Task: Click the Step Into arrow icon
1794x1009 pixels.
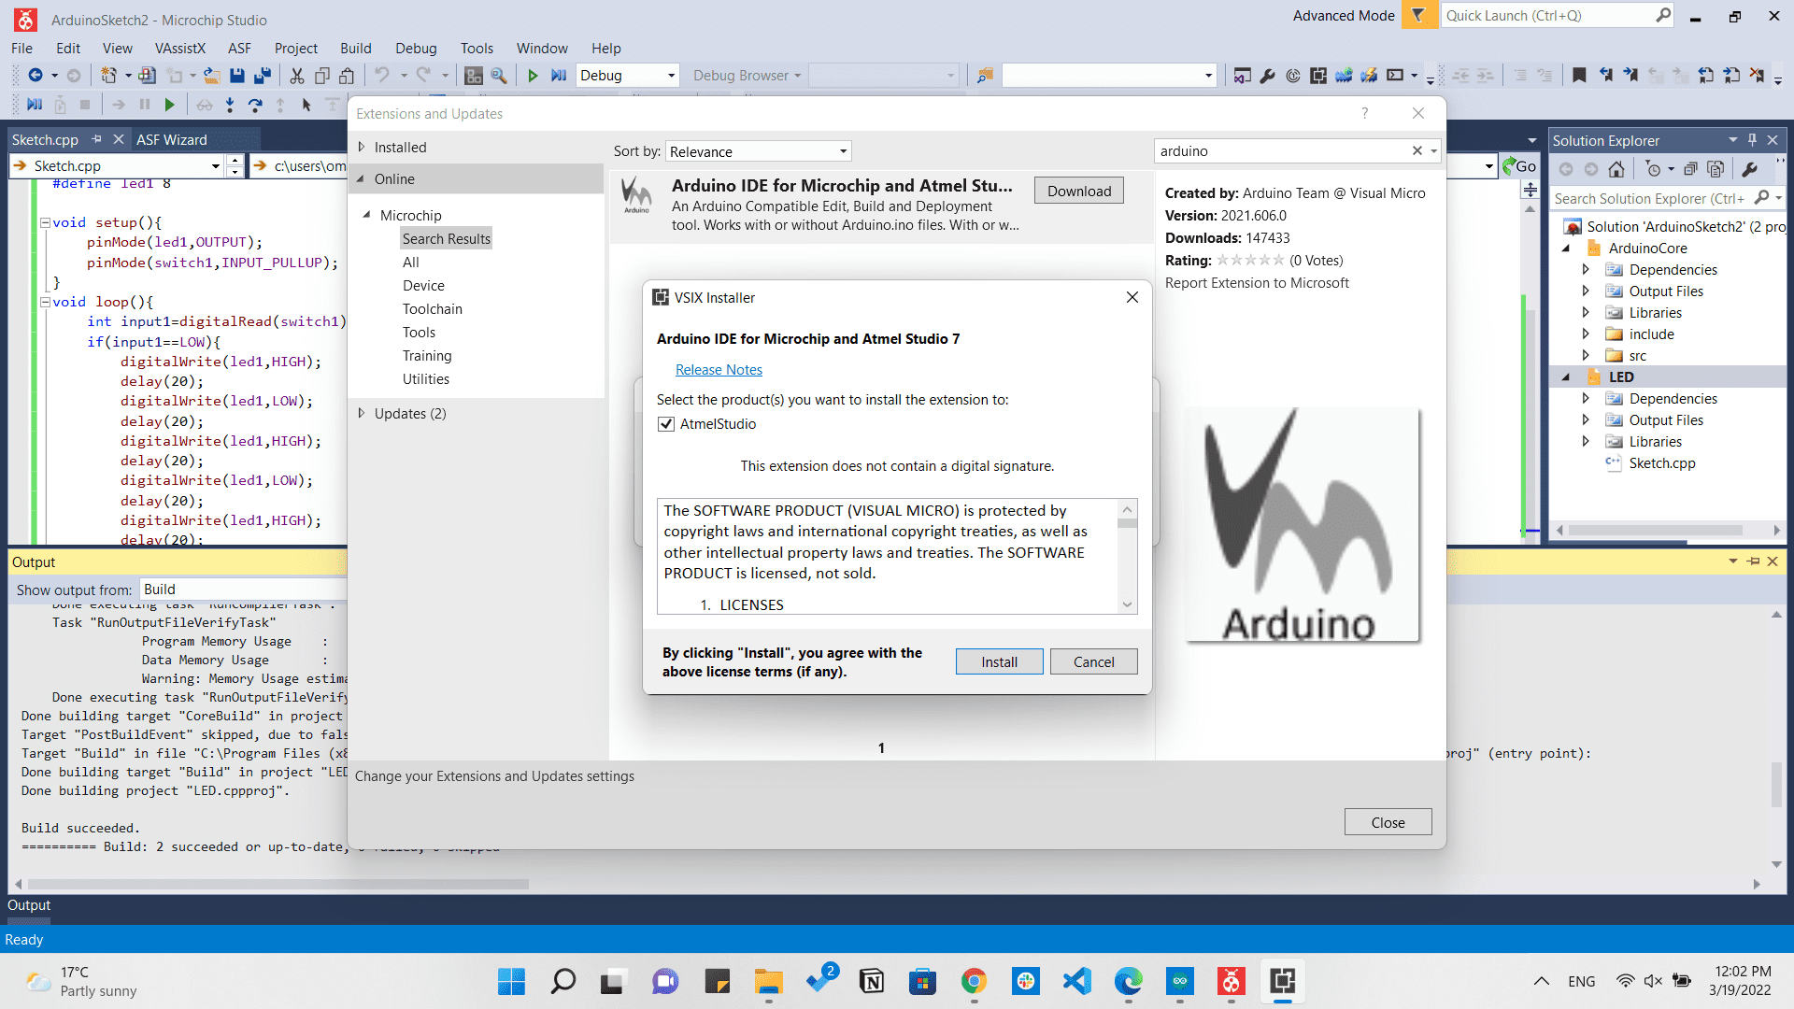Action: [230, 105]
